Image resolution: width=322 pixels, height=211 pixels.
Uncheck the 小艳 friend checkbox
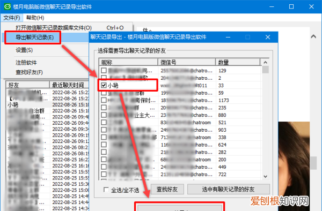tap(104, 85)
